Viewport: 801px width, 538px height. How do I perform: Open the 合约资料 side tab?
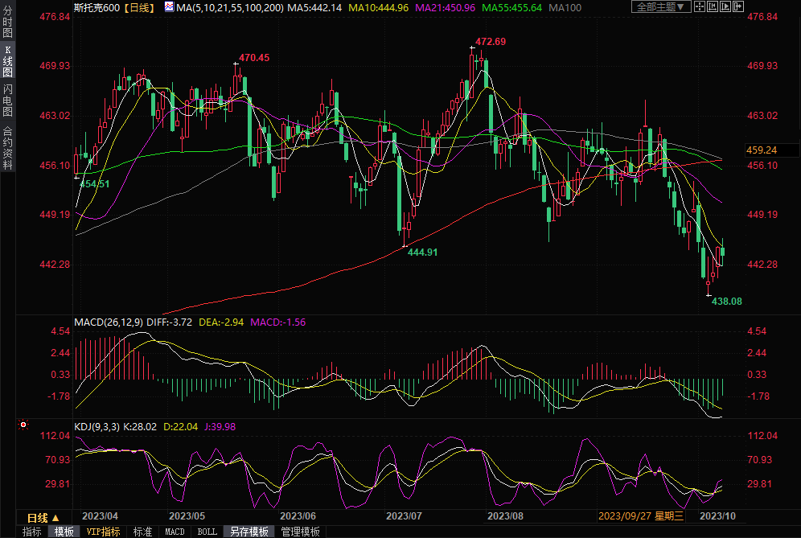point(7,147)
